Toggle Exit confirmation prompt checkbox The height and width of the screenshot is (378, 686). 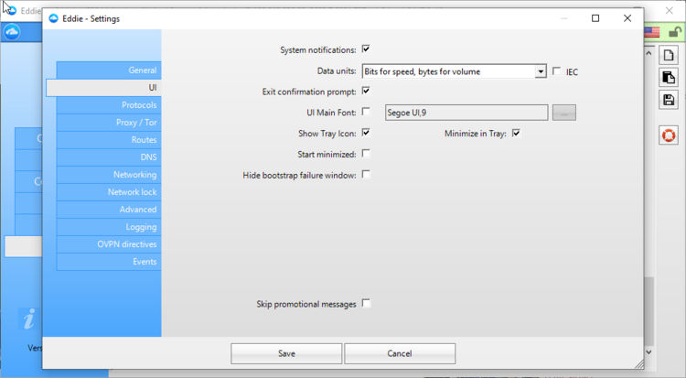coord(366,91)
